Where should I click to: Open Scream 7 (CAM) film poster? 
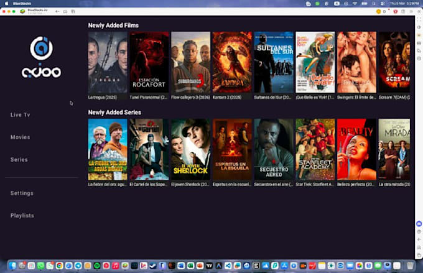[394, 62]
